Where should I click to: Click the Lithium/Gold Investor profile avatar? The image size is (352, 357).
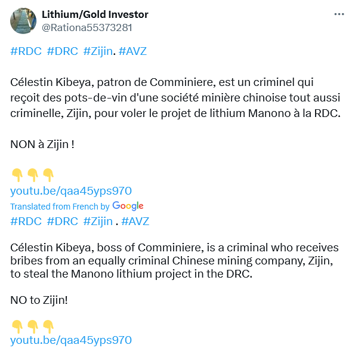tap(23, 21)
